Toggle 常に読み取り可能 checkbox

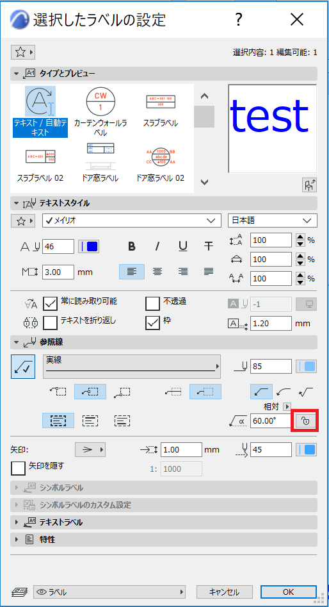[51, 304]
